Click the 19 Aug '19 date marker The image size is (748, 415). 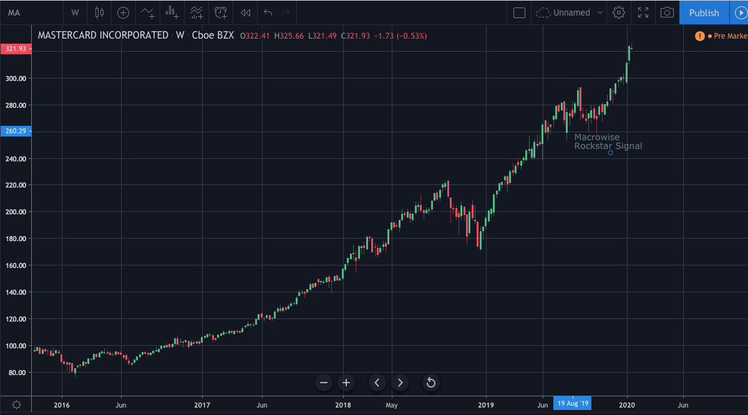[573, 404]
